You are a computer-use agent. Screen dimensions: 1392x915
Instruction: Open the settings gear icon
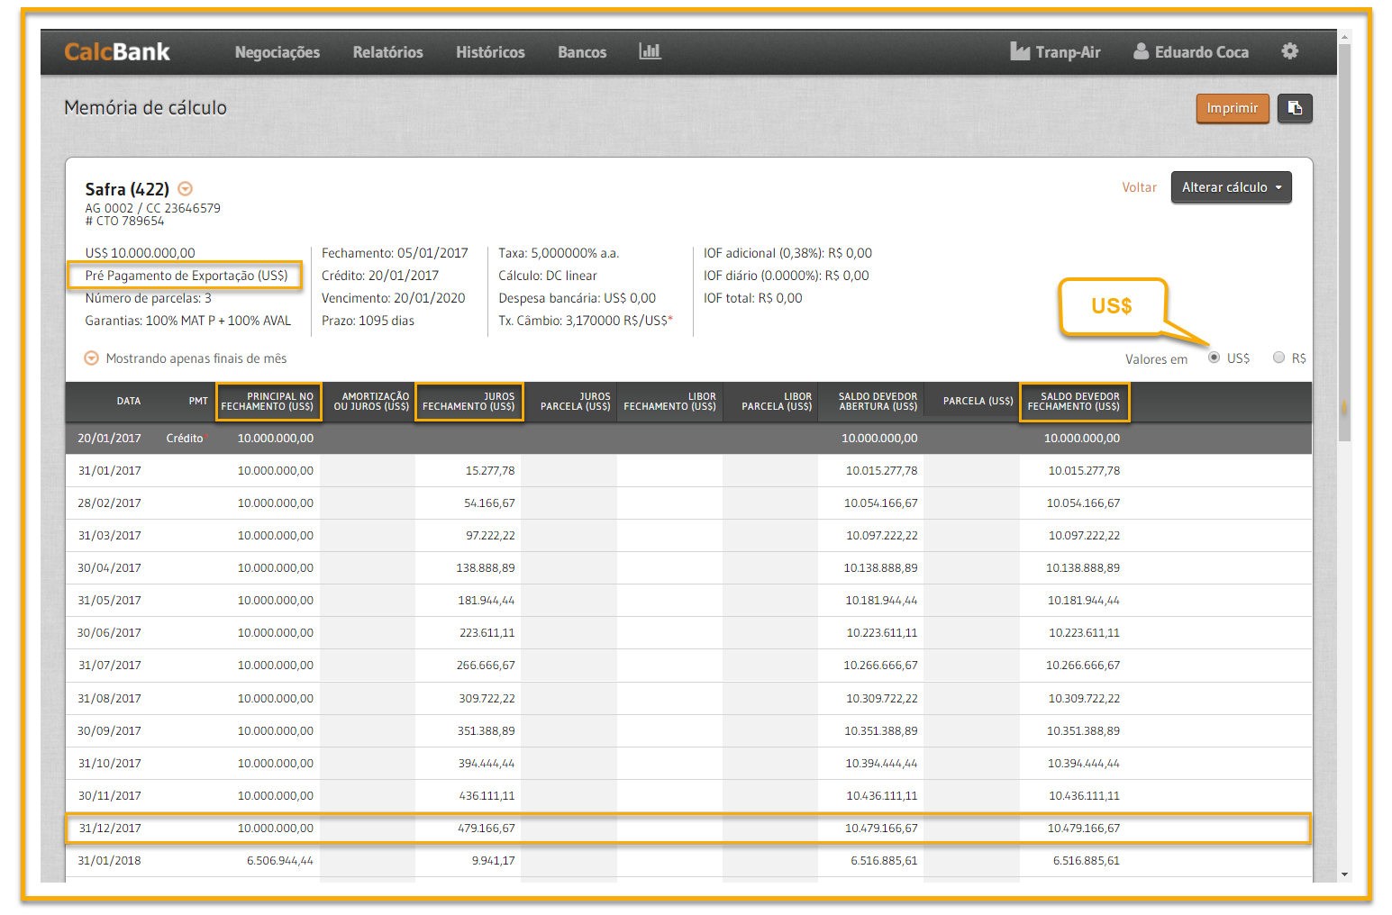coord(1290,51)
